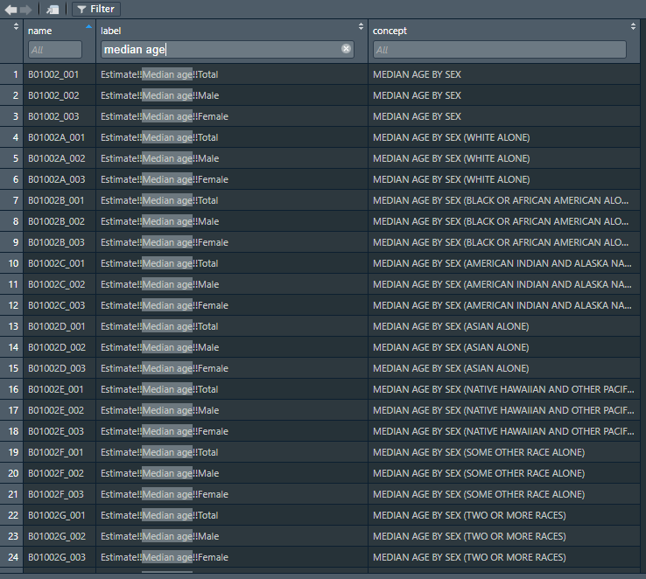The image size is (646, 579).
Task: Click the back navigation arrow
Action: 11,9
